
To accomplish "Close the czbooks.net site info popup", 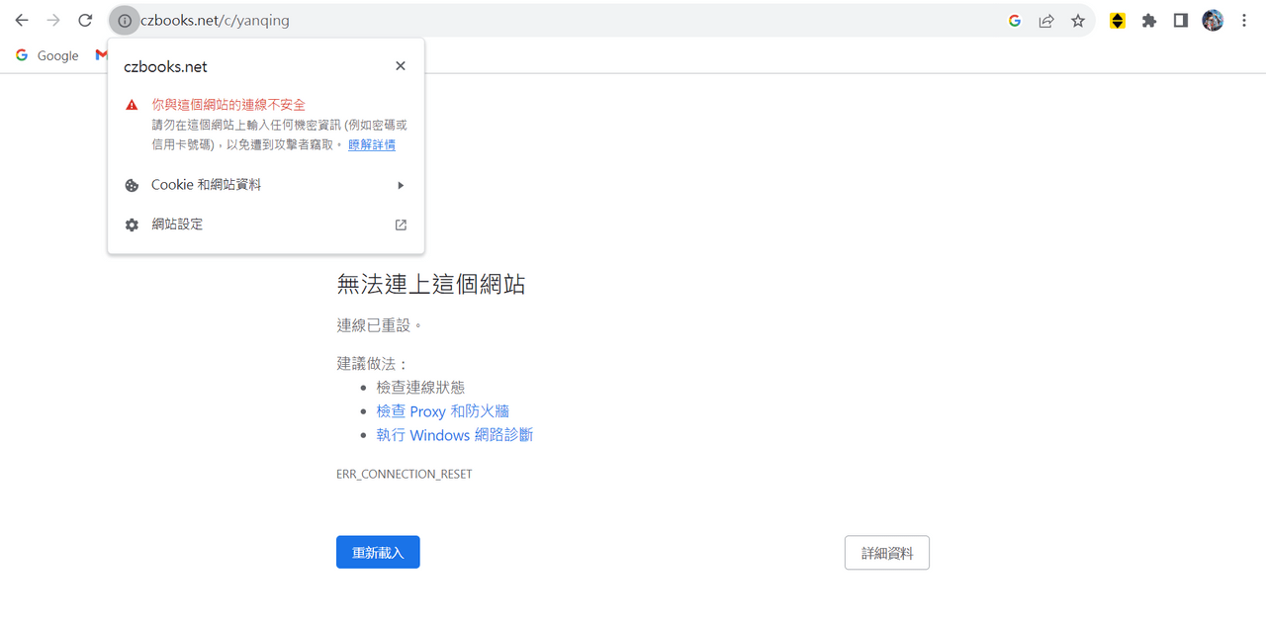I will click(401, 66).
